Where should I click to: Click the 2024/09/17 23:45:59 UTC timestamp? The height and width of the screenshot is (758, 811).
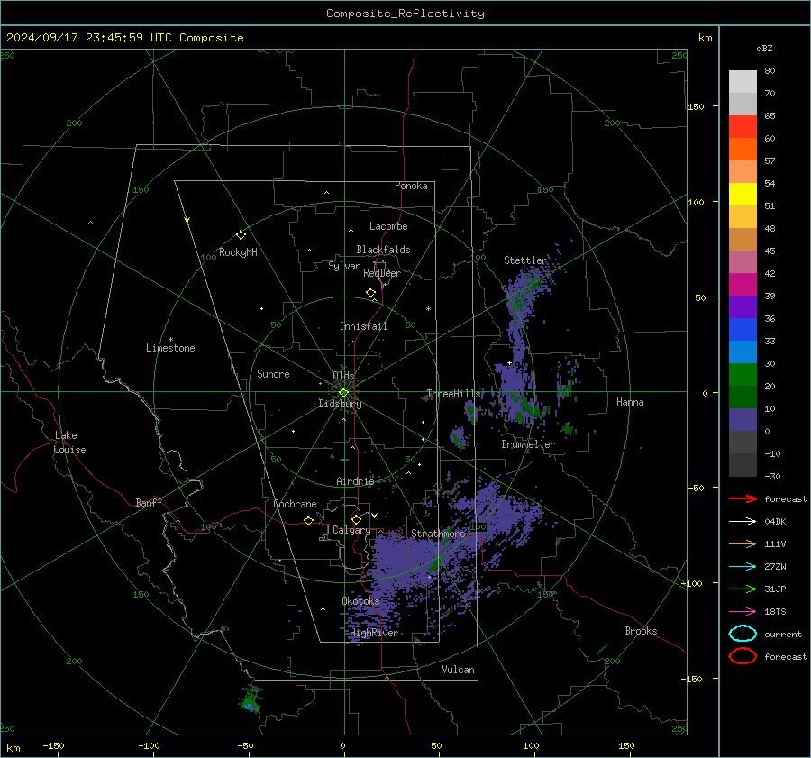[89, 38]
